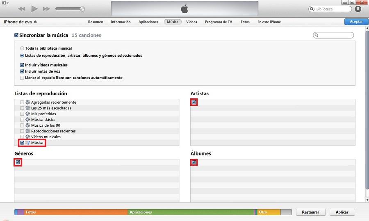Click gear icon beside Música clásica playlist
369x221 pixels.
point(27,120)
